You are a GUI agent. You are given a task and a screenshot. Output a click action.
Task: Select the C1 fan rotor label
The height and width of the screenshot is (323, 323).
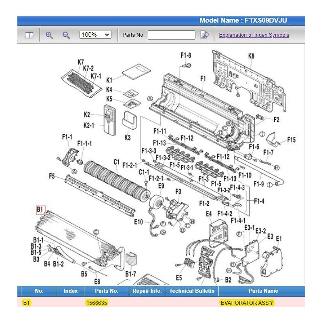click(117, 162)
